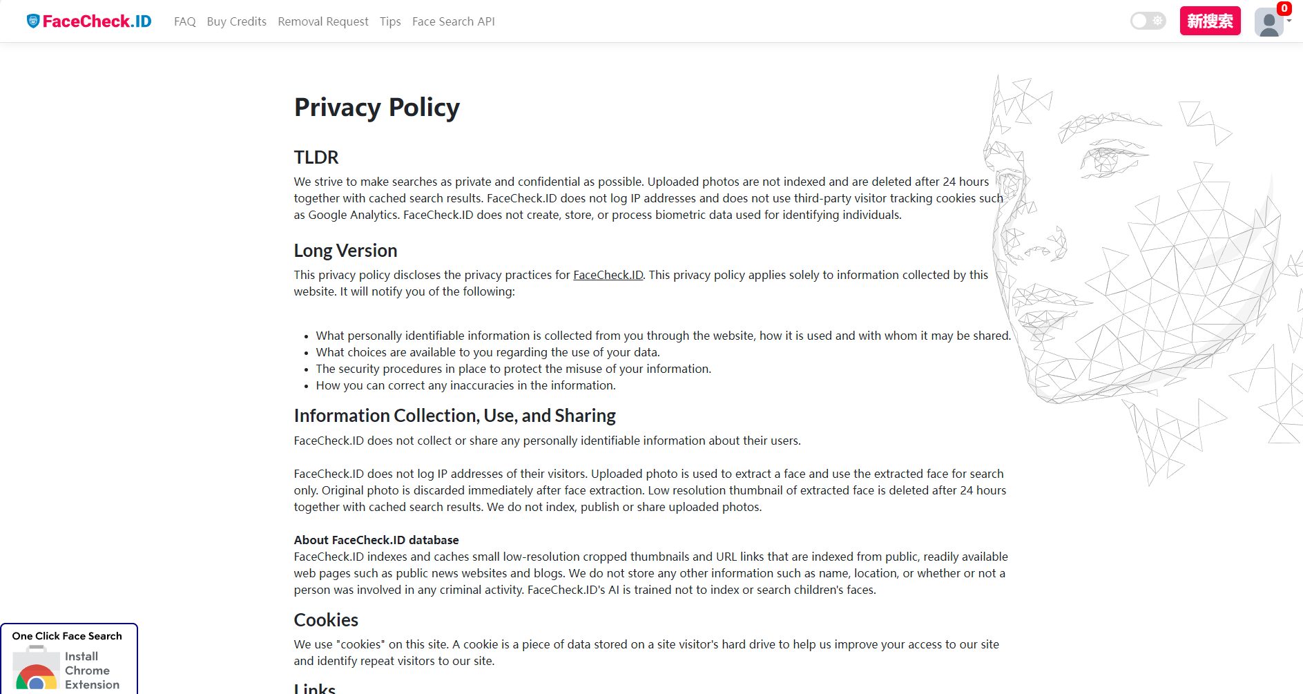Click the sun icon in the theme switch

(1157, 21)
